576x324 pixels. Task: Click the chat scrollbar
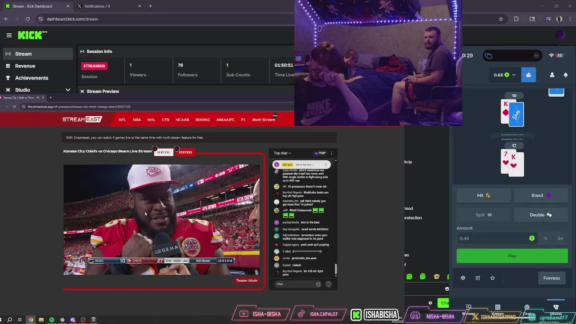[335, 269]
